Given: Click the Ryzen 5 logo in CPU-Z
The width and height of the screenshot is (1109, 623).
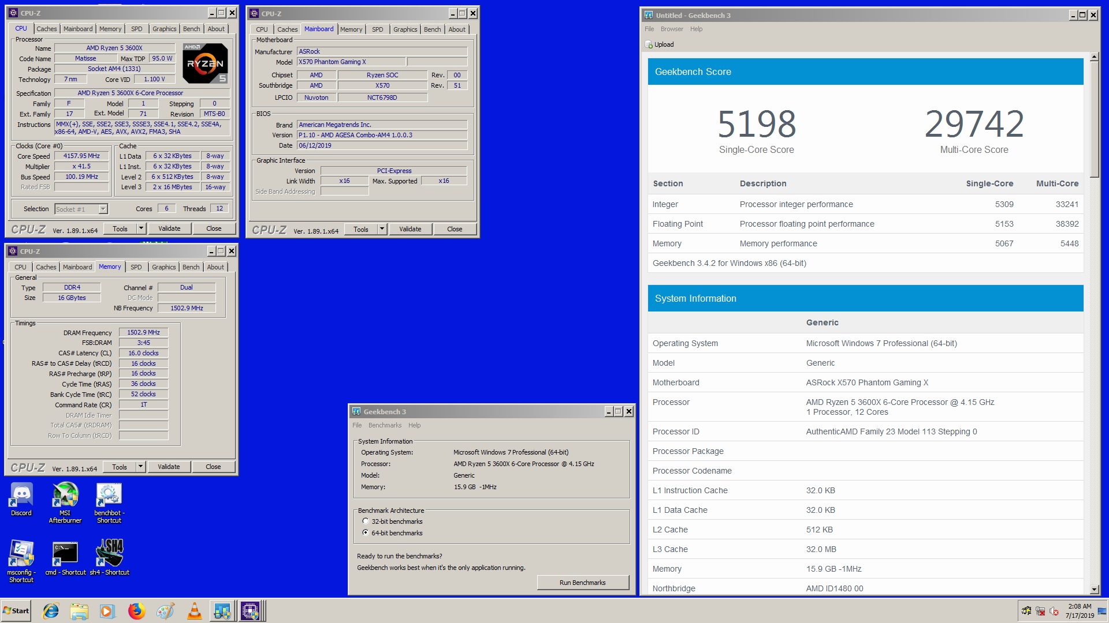Looking at the screenshot, I should point(206,63).
